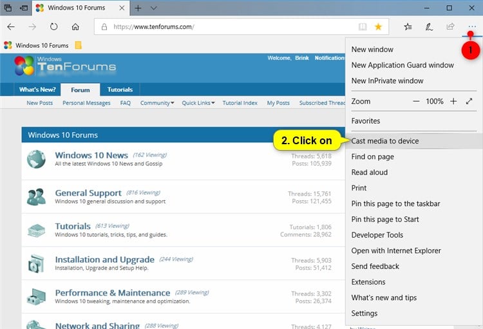Viewport: 483px width, 329px height.
Task: Click the browser Forward arrow
Action: click(32, 27)
